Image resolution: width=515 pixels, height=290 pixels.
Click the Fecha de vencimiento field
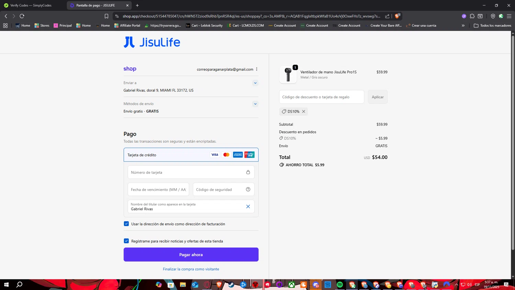click(x=158, y=189)
